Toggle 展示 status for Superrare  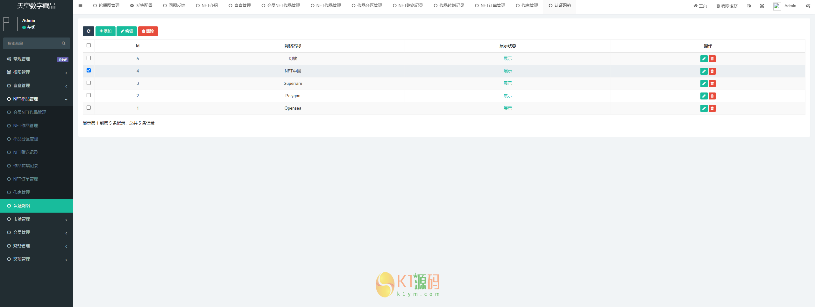508,83
